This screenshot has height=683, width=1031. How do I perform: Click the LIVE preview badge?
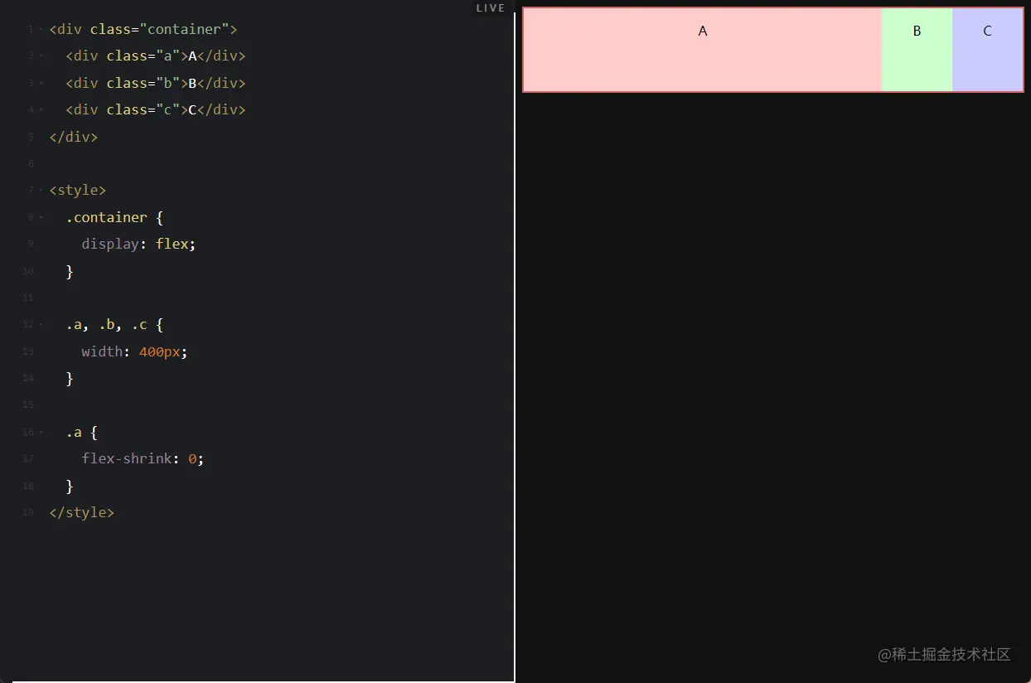[x=491, y=8]
